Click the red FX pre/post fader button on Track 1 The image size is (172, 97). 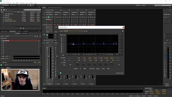[x=52, y=25]
